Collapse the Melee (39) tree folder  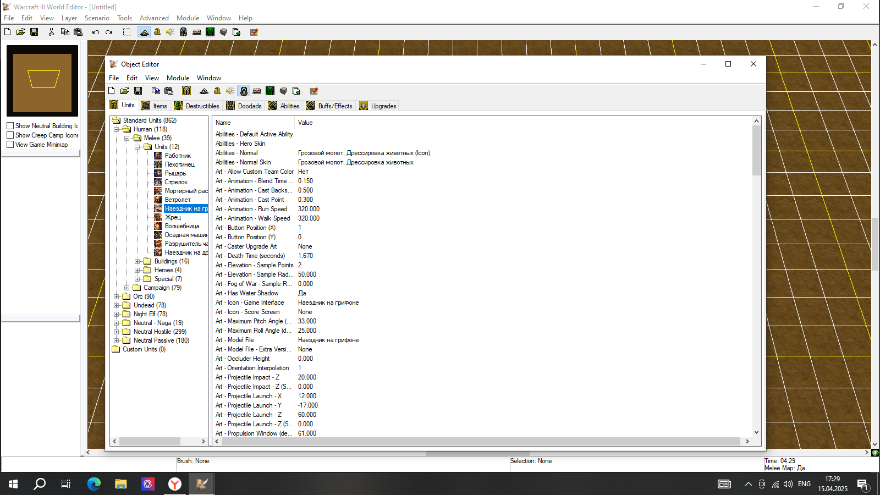pos(127,138)
